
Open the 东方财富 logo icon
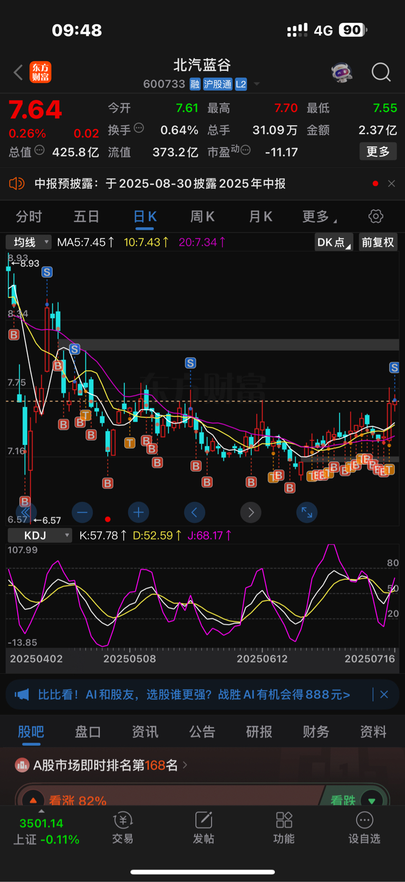41,72
